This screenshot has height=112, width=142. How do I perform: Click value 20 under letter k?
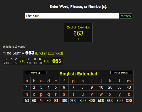(110, 88)
